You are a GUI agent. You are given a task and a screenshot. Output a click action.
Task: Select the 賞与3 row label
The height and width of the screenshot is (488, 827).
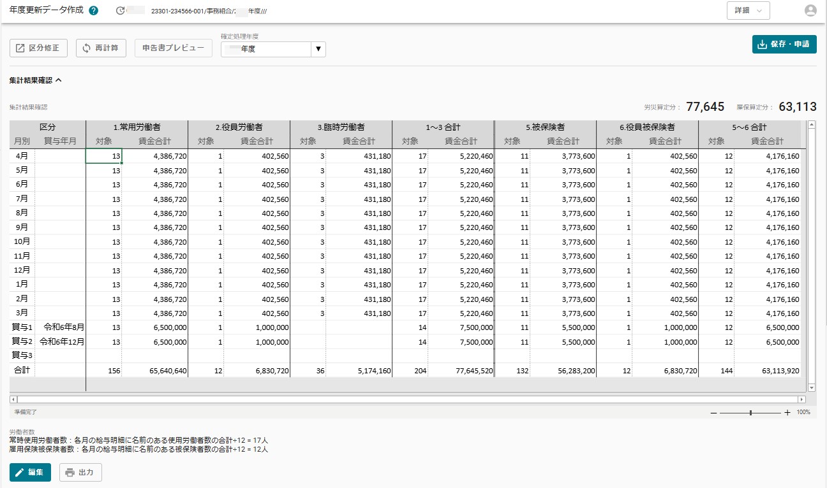pyautogui.click(x=22, y=355)
